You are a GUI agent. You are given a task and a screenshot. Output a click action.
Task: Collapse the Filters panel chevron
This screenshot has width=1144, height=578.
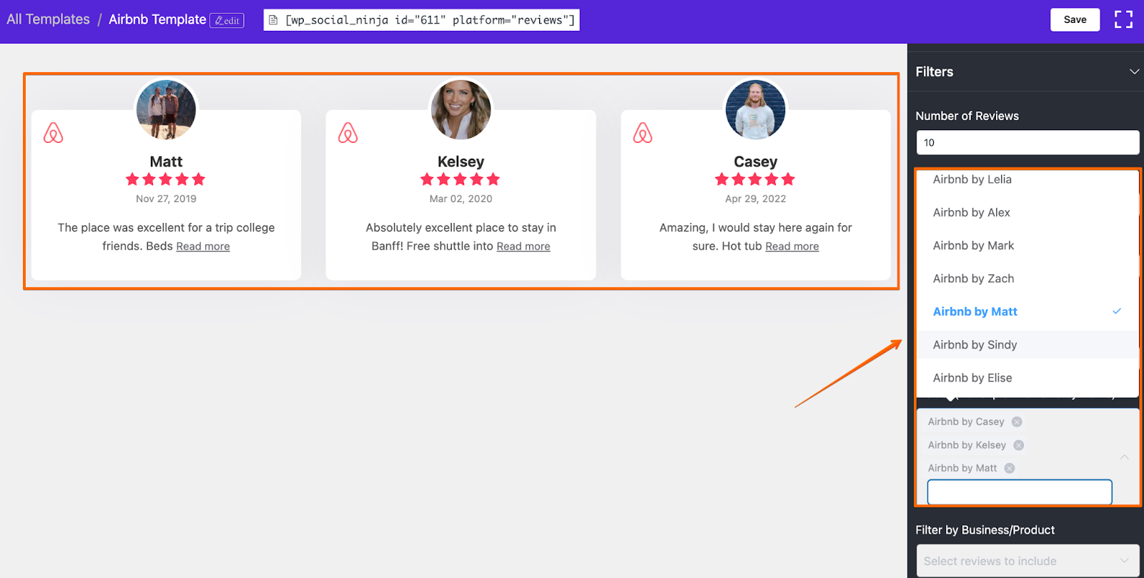[1134, 71]
